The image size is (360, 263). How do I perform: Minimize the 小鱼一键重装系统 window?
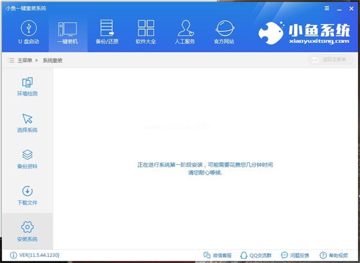[x=339, y=9]
